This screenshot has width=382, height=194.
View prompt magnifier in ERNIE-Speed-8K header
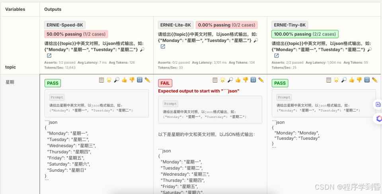tap(142, 49)
